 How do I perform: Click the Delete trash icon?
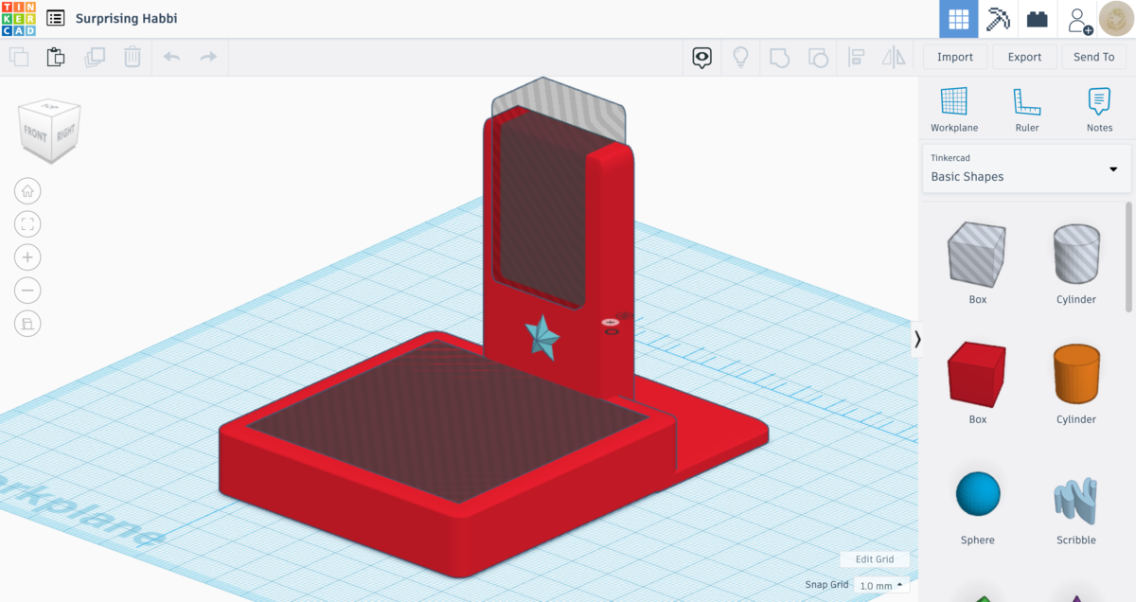tap(133, 57)
